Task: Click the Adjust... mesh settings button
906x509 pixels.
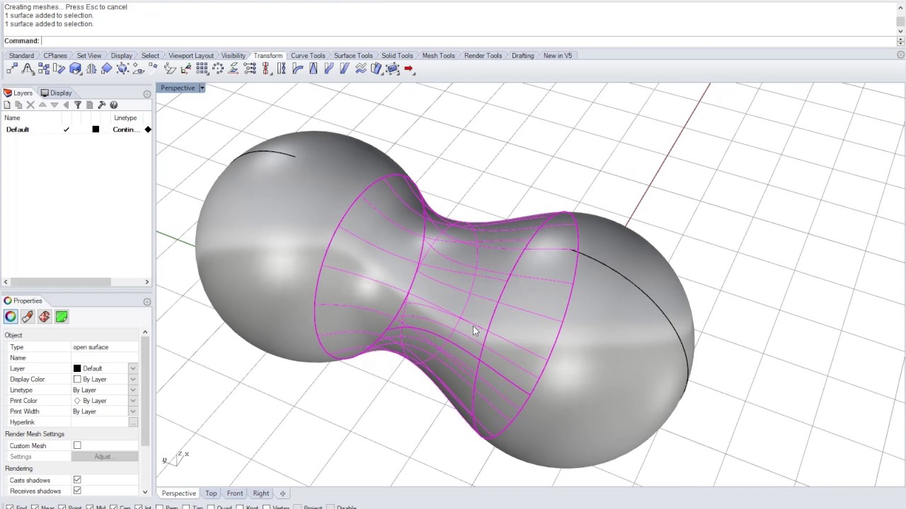Action: tap(104, 457)
